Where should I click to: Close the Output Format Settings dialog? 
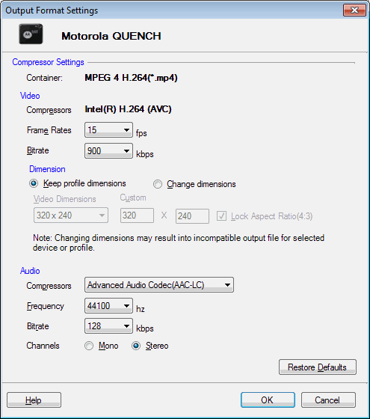354,10
